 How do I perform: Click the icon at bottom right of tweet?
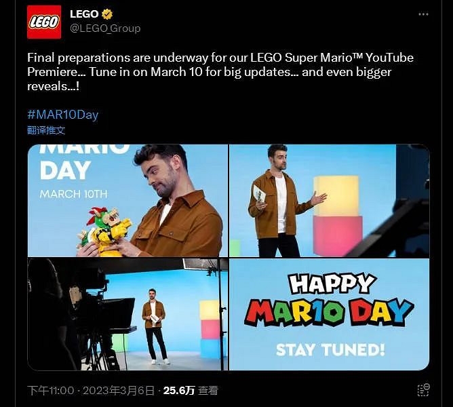pyautogui.click(x=424, y=390)
